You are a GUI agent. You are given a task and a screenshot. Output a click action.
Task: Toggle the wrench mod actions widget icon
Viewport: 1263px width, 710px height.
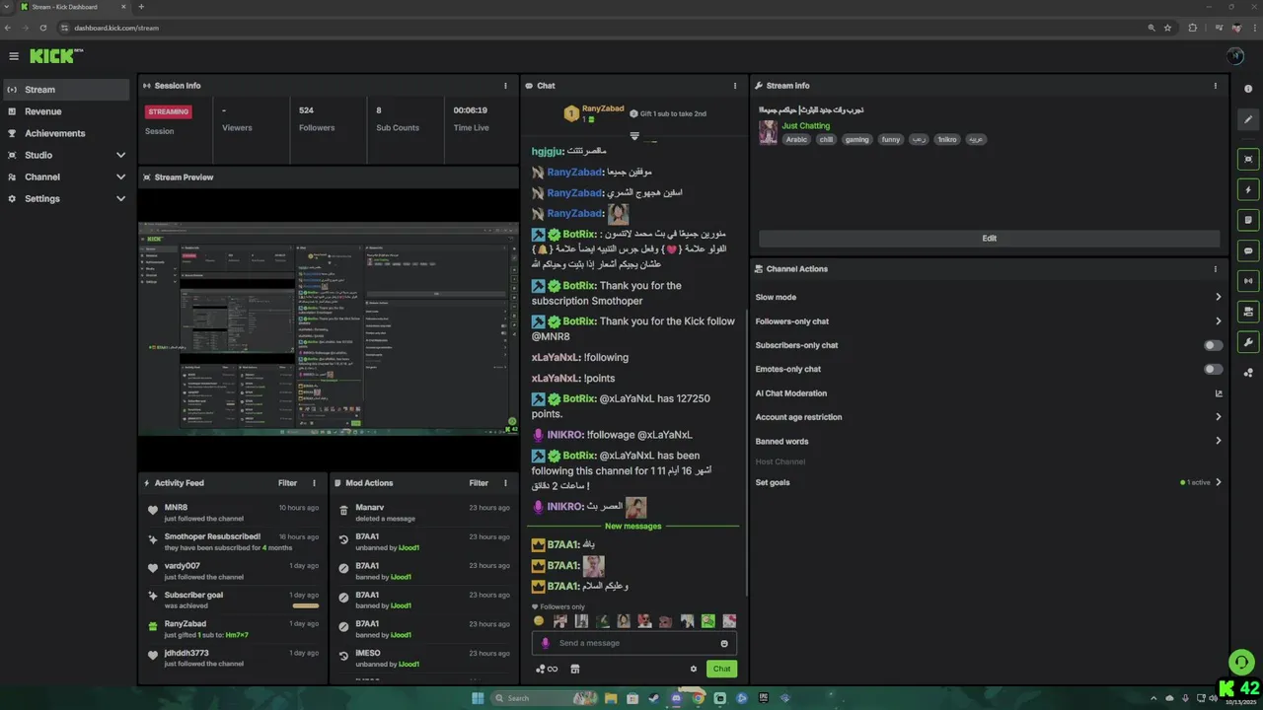click(x=1248, y=342)
